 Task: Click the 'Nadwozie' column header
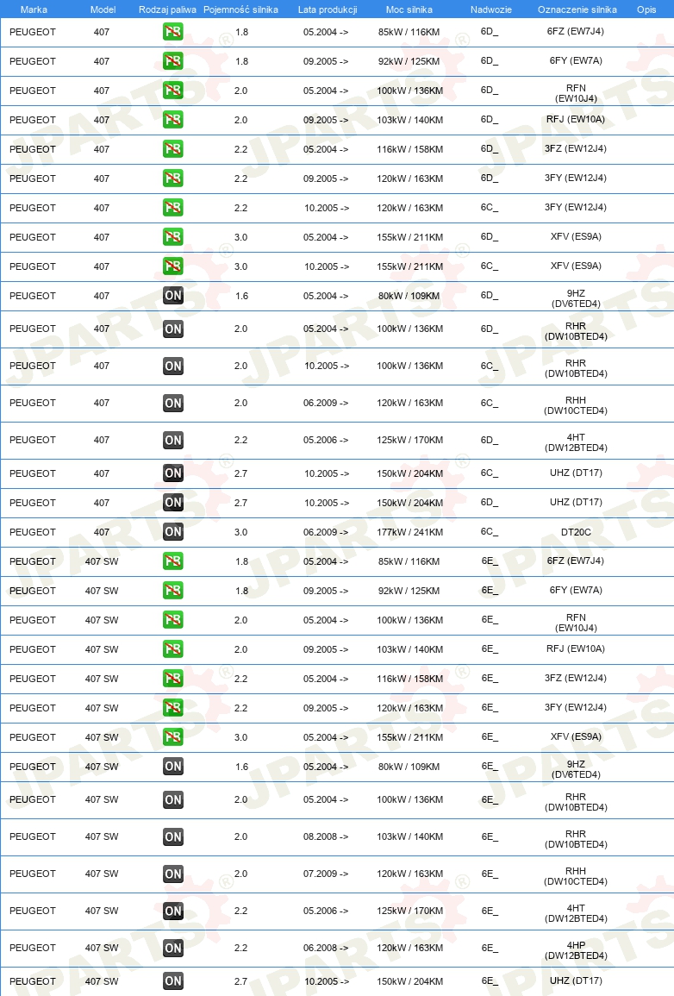491,9
